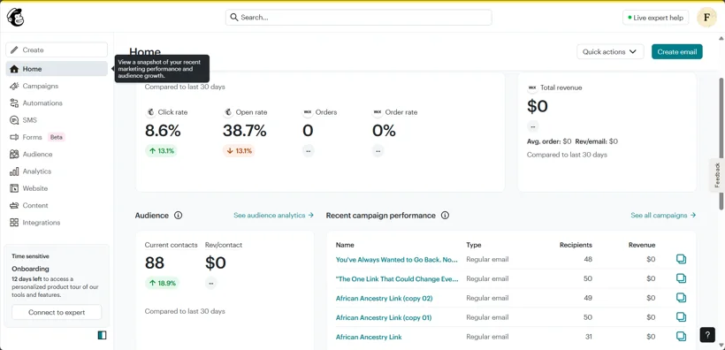This screenshot has height=350, width=725.
Task: Open "The One Link That Could Change" campaign
Action: (x=397, y=278)
